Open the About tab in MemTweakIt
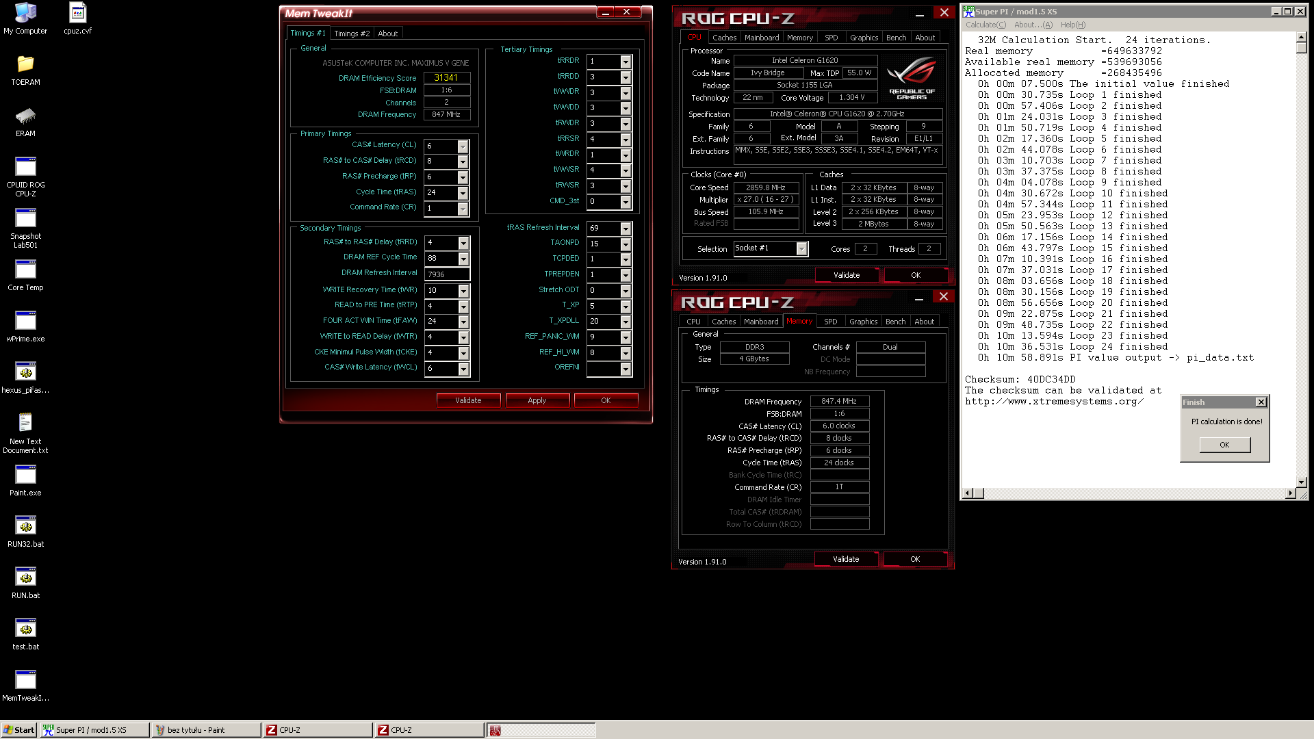Viewport: 1314px width, 739px height. click(388, 34)
